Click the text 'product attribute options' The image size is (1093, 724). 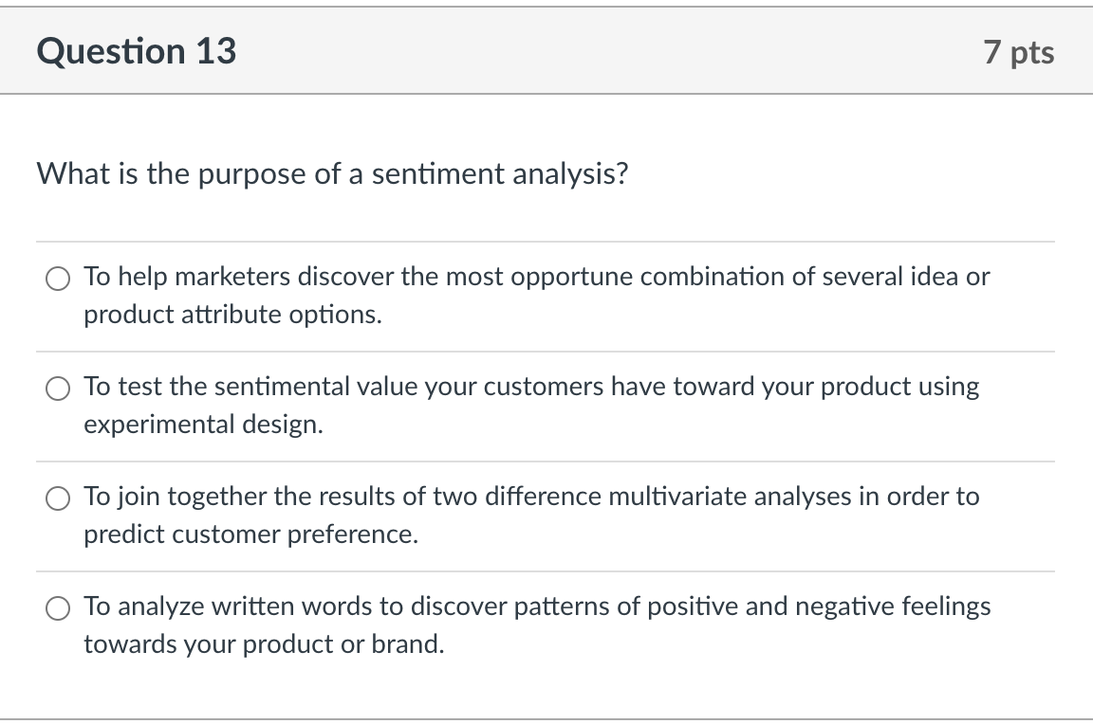pos(233,315)
